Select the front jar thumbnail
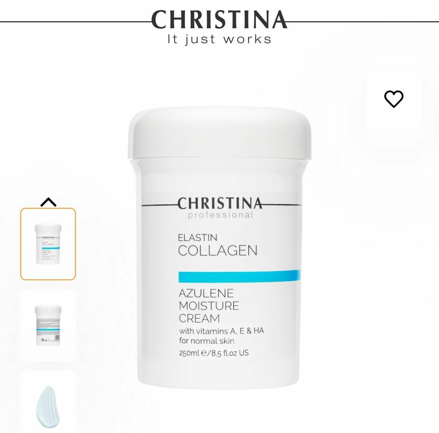The height and width of the screenshot is (433, 439). coord(48,244)
